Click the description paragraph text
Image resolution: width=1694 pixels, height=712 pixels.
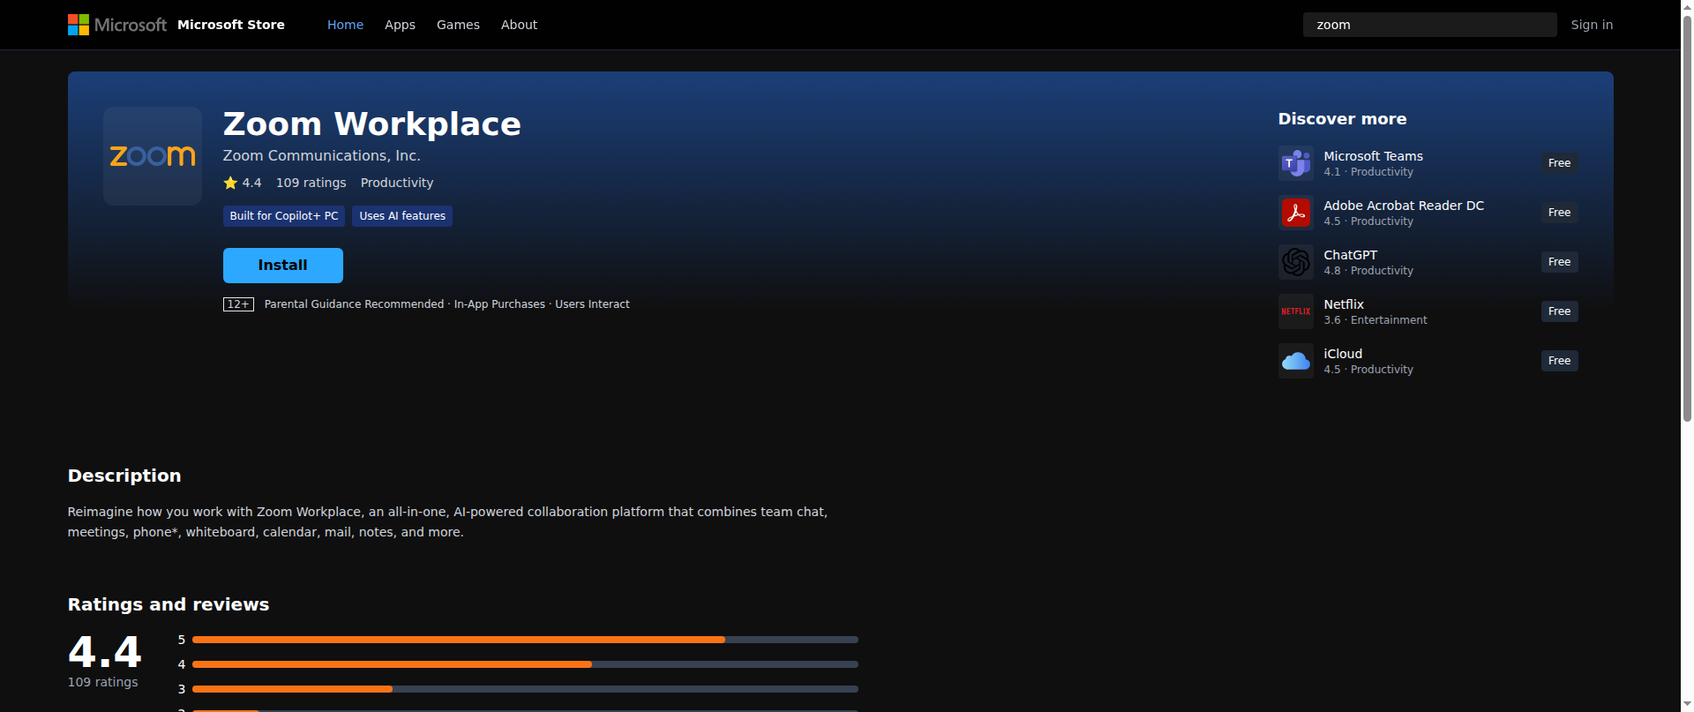pos(447,521)
